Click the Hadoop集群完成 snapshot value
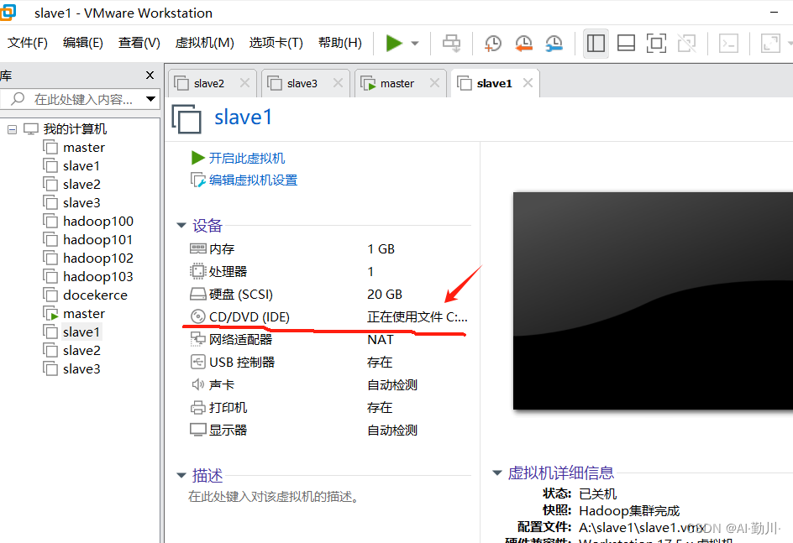Image resolution: width=793 pixels, height=543 pixels. coord(630,510)
